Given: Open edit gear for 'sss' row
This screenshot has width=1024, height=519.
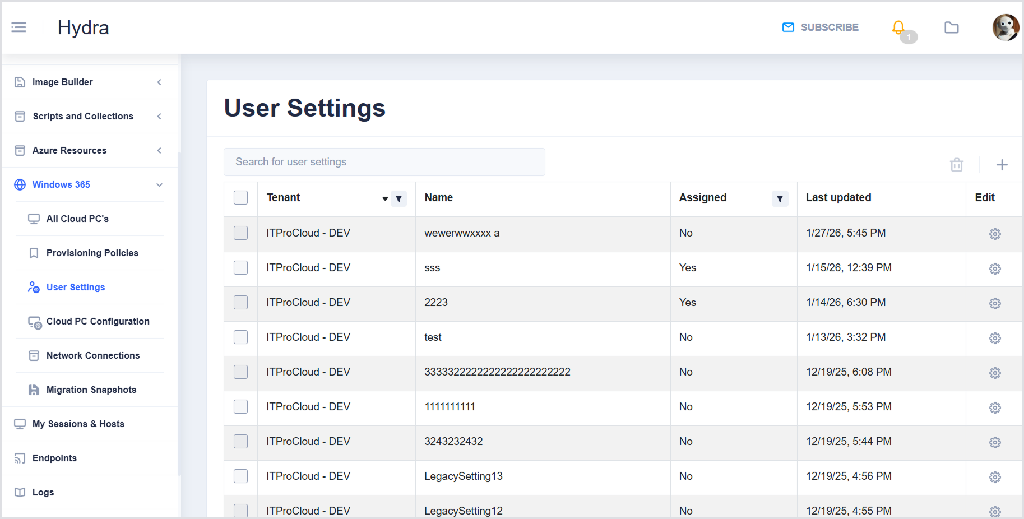Looking at the screenshot, I should (x=994, y=268).
